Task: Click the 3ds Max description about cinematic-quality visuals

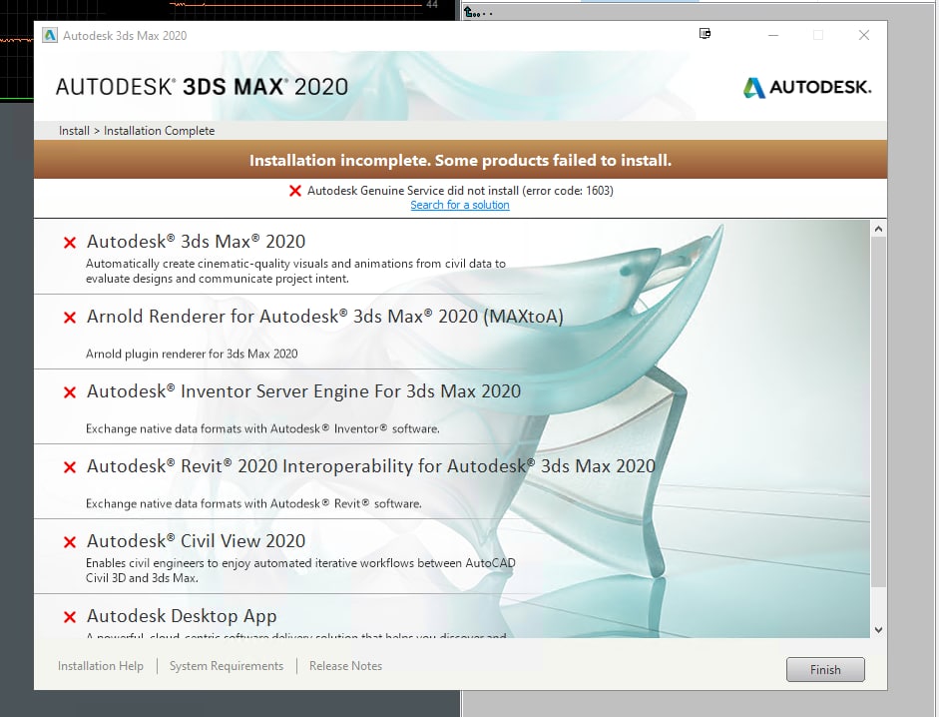Action: click(295, 271)
